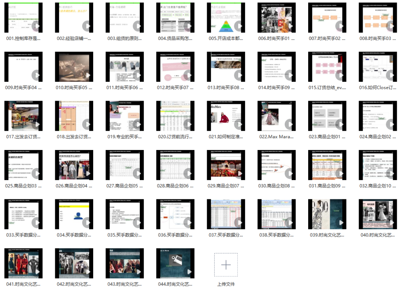Click the 上传文件 label
Image resolution: width=401 pixels, height=289 pixels.
(x=226, y=284)
